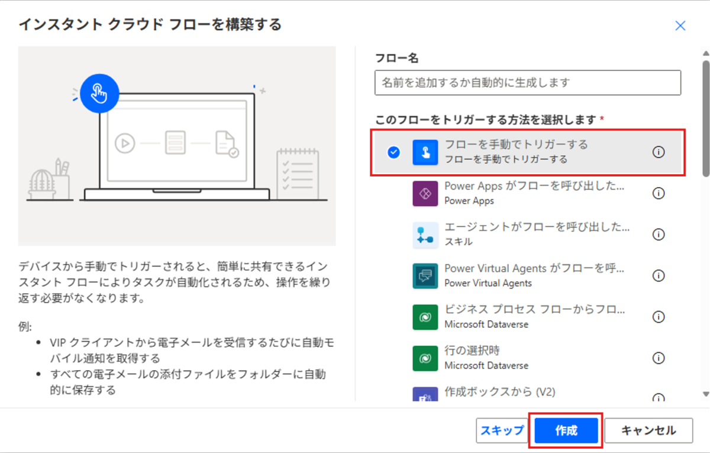The image size is (710, 453).
Task: Open info icon for Power Apps trigger
Action: click(658, 194)
